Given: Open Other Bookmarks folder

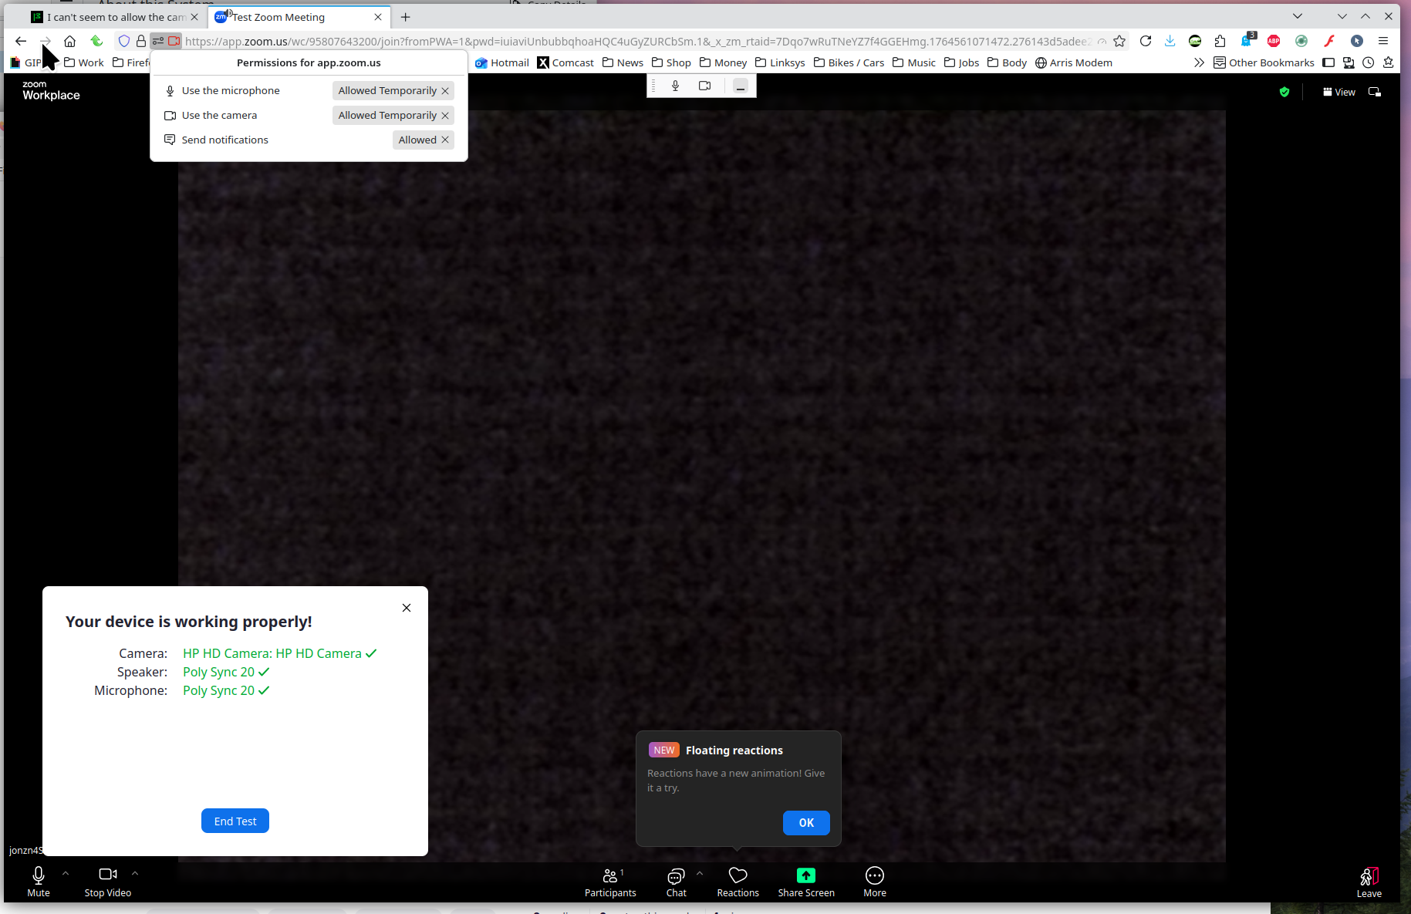Looking at the screenshot, I should 1264,62.
